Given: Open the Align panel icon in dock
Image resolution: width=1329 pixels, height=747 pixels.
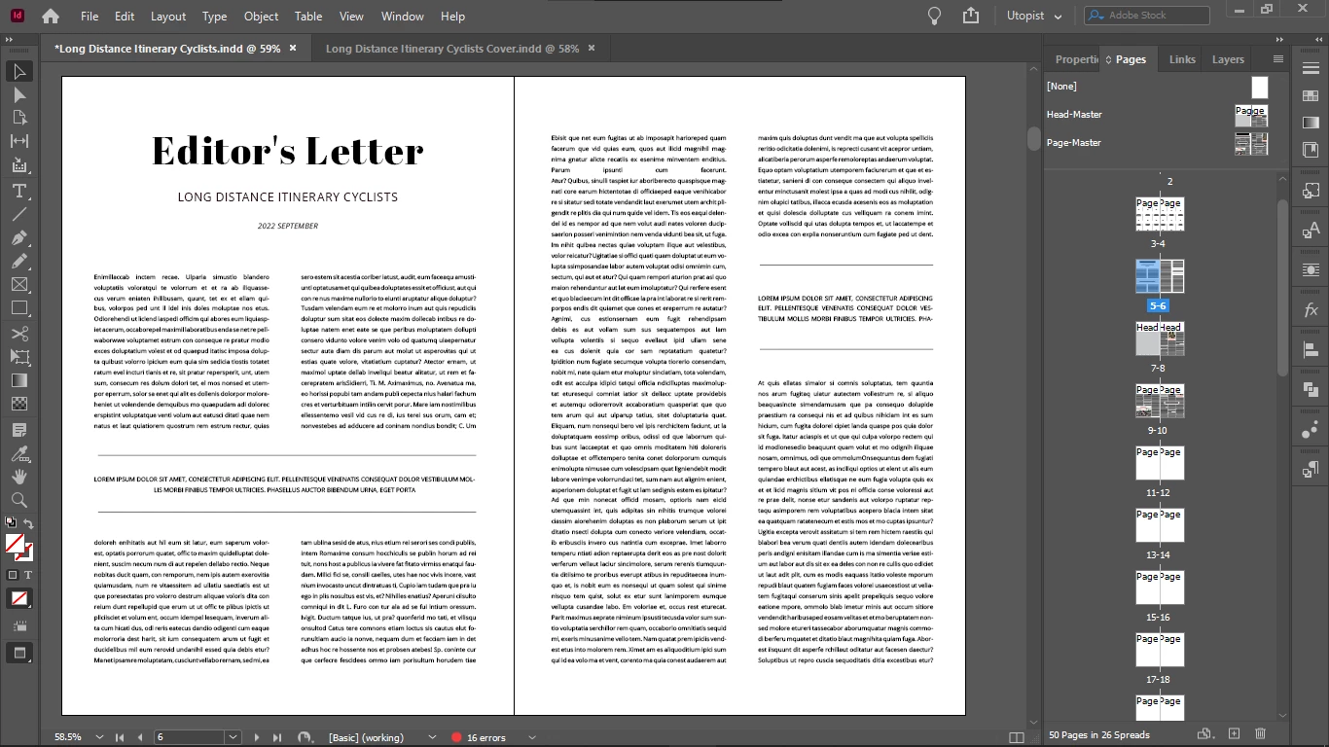Looking at the screenshot, I should [x=1311, y=349].
